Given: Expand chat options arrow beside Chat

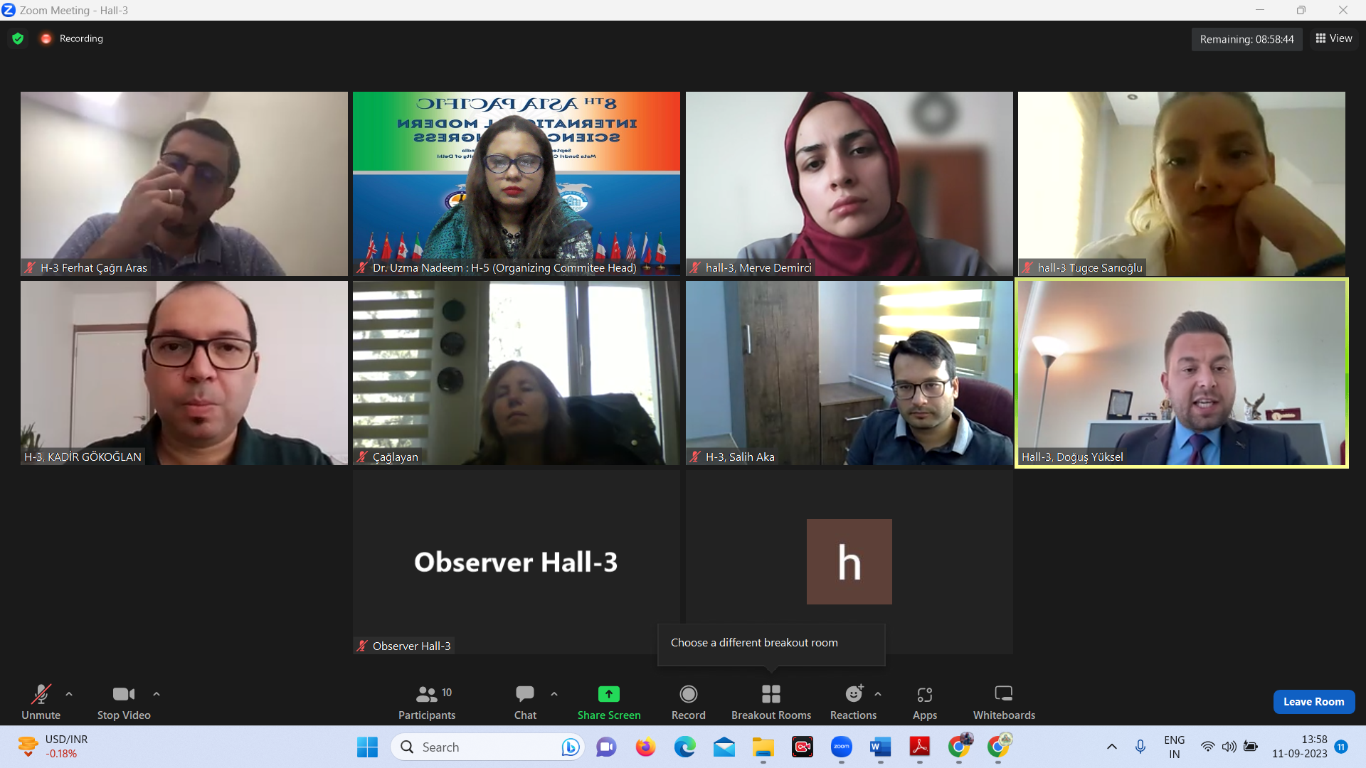Looking at the screenshot, I should (x=554, y=694).
